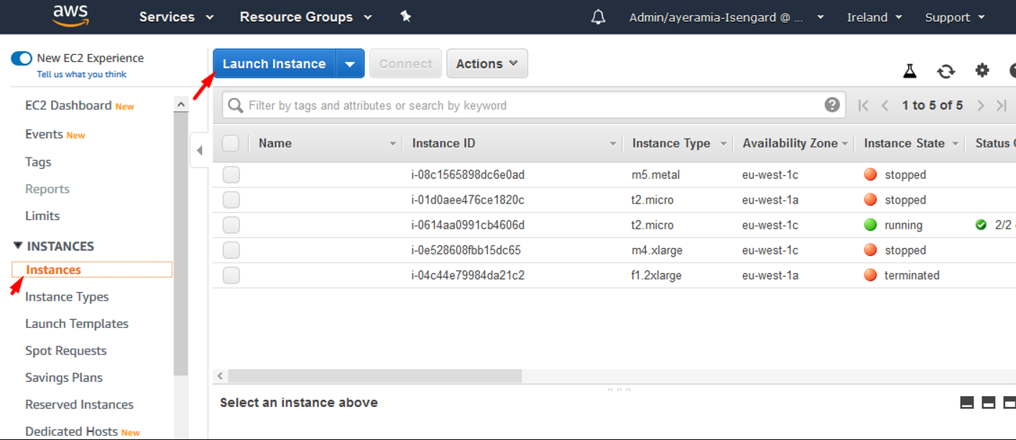Viewport: 1016px width, 440px height.
Task: Open Instance Types in the sidebar
Action: 67,297
